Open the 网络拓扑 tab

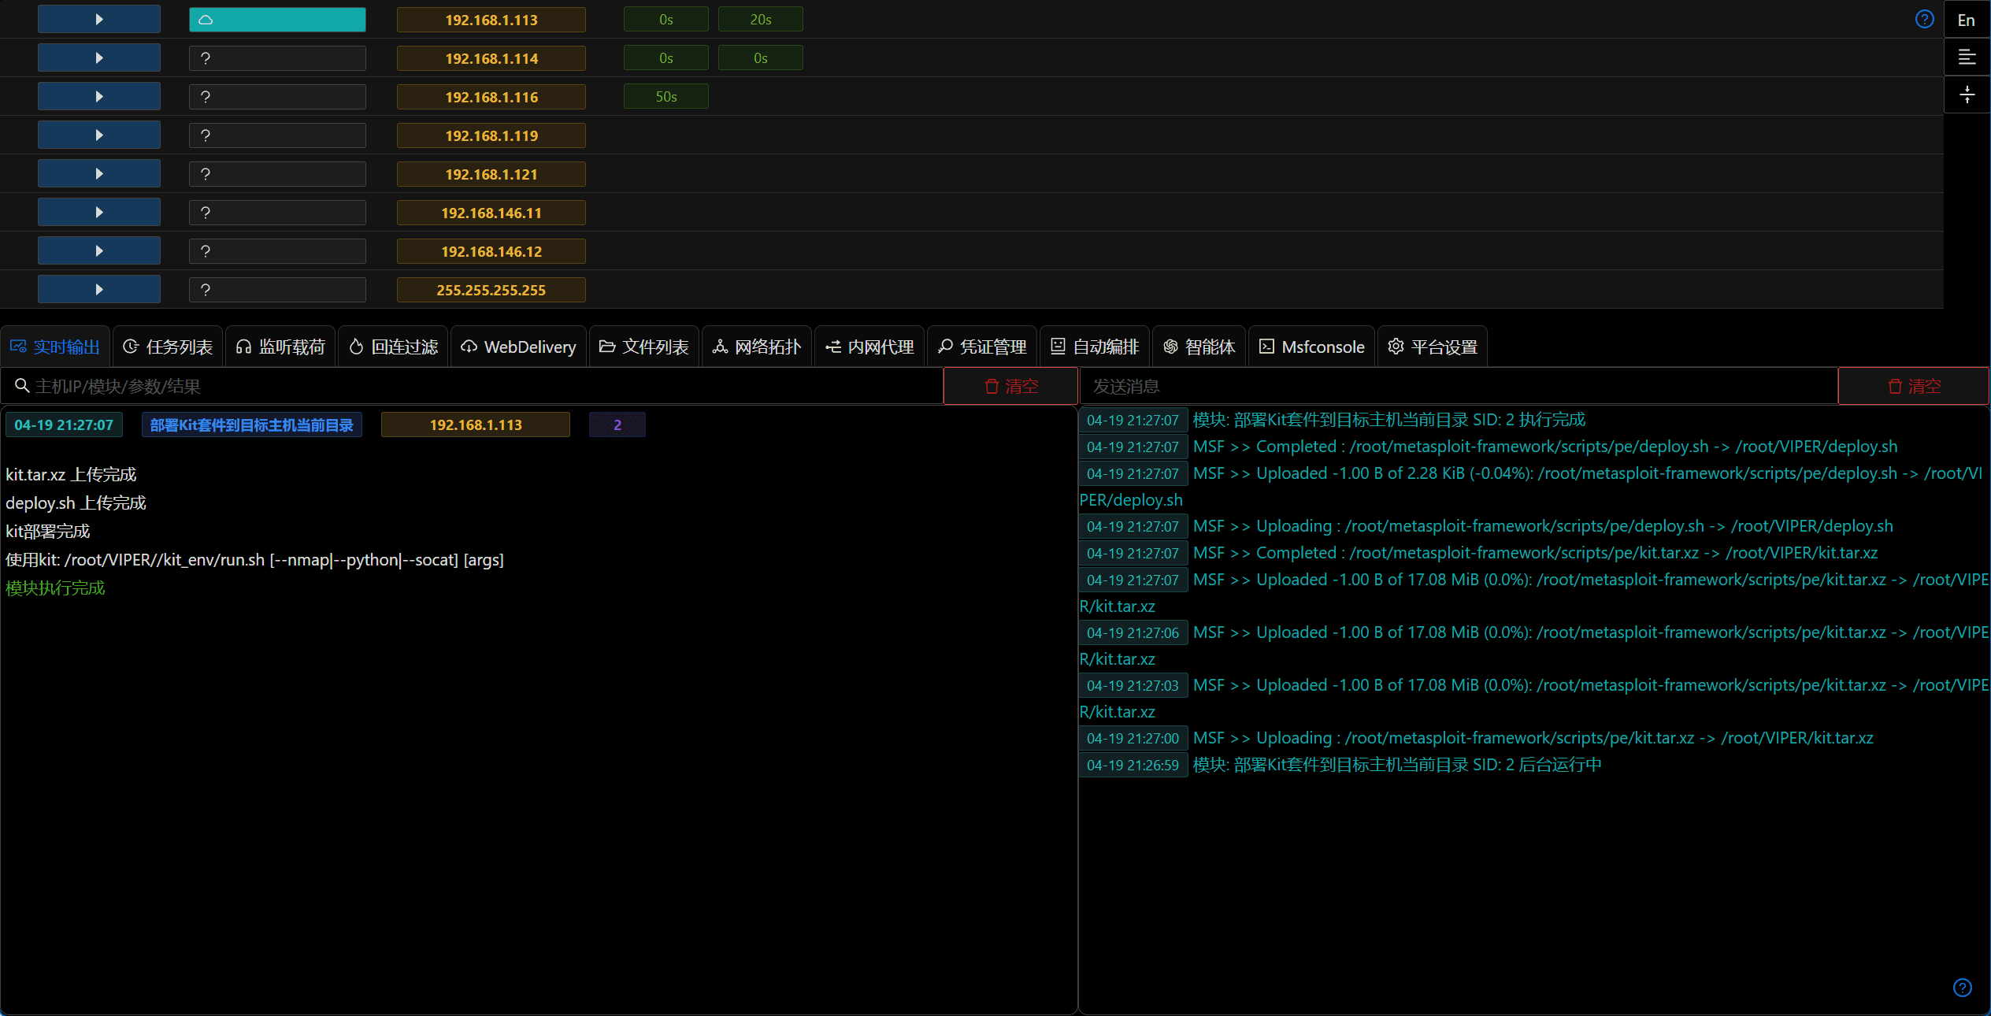[x=757, y=347]
